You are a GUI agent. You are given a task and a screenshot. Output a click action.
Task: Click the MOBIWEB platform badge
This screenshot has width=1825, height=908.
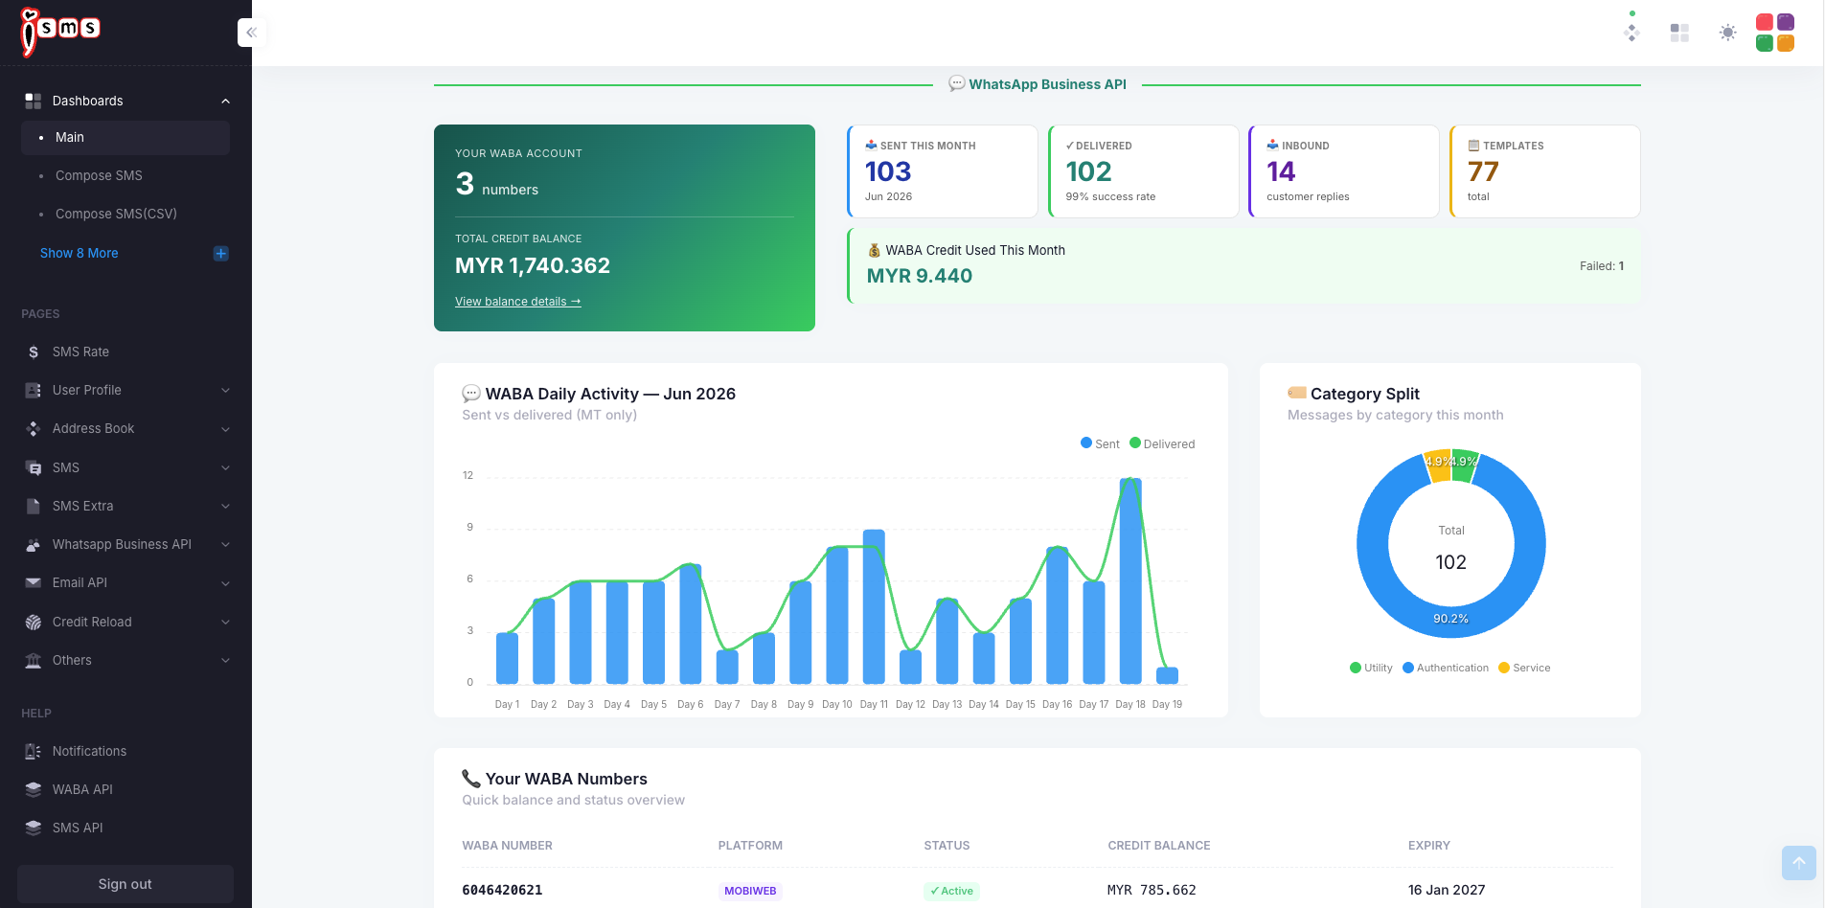750,892
